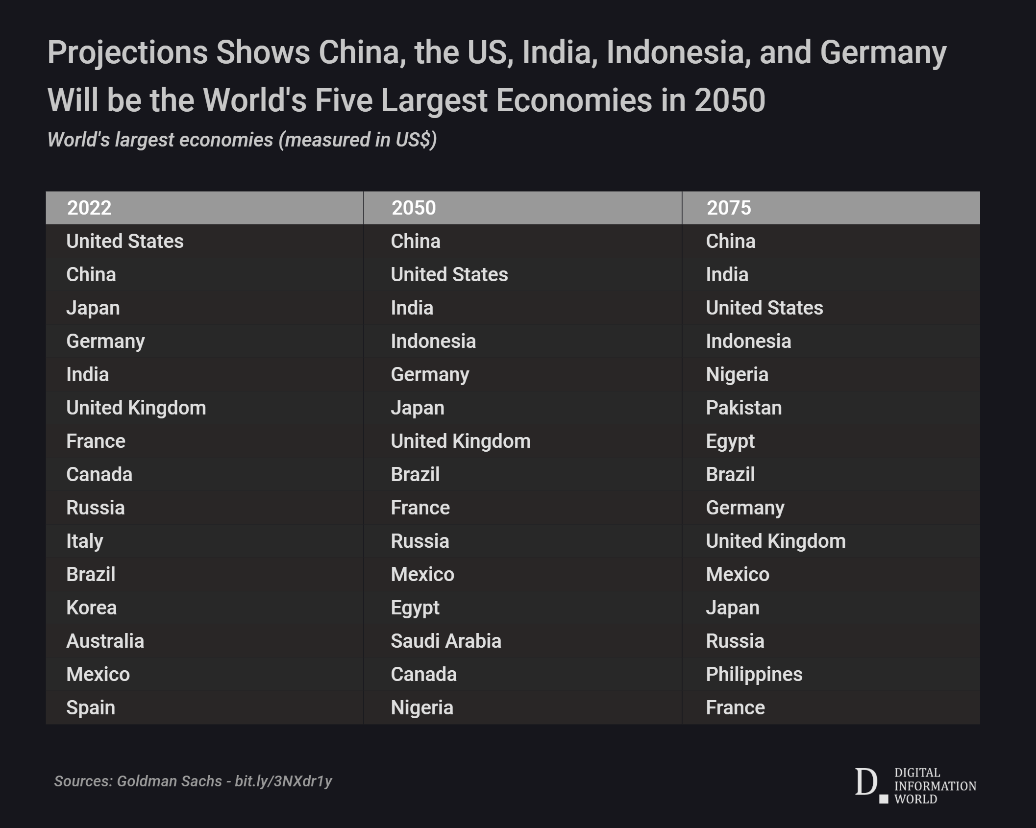
Task: Click Egypt in the 2050 column
Action: pyautogui.click(x=415, y=608)
